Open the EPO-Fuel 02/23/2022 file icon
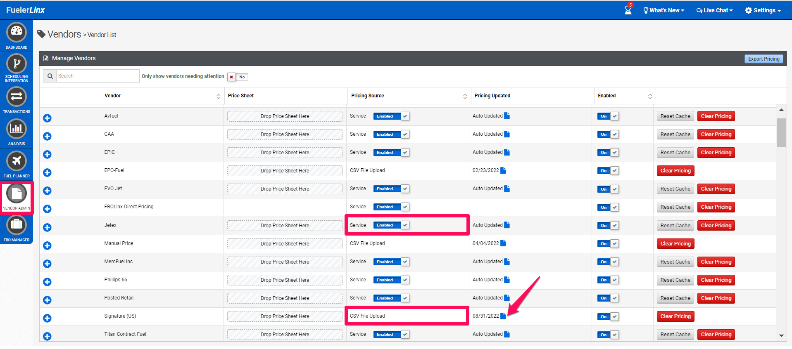Viewport: 792px width, 349px height. click(503, 170)
